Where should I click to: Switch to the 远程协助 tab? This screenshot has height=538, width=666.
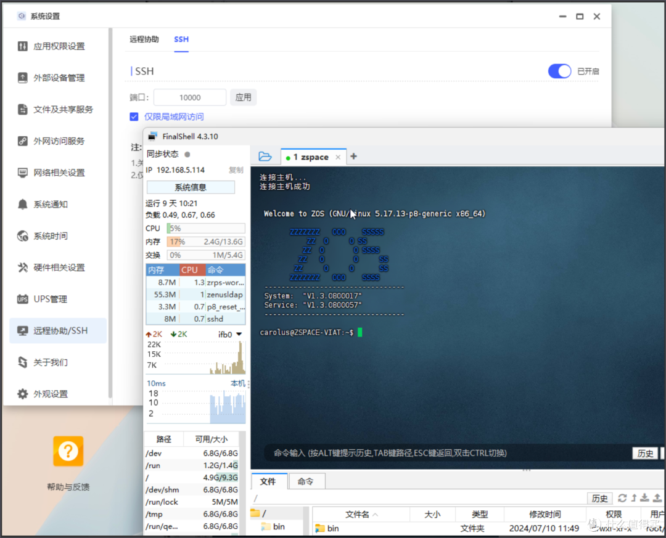pyautogui.click(x=144, y=38)
